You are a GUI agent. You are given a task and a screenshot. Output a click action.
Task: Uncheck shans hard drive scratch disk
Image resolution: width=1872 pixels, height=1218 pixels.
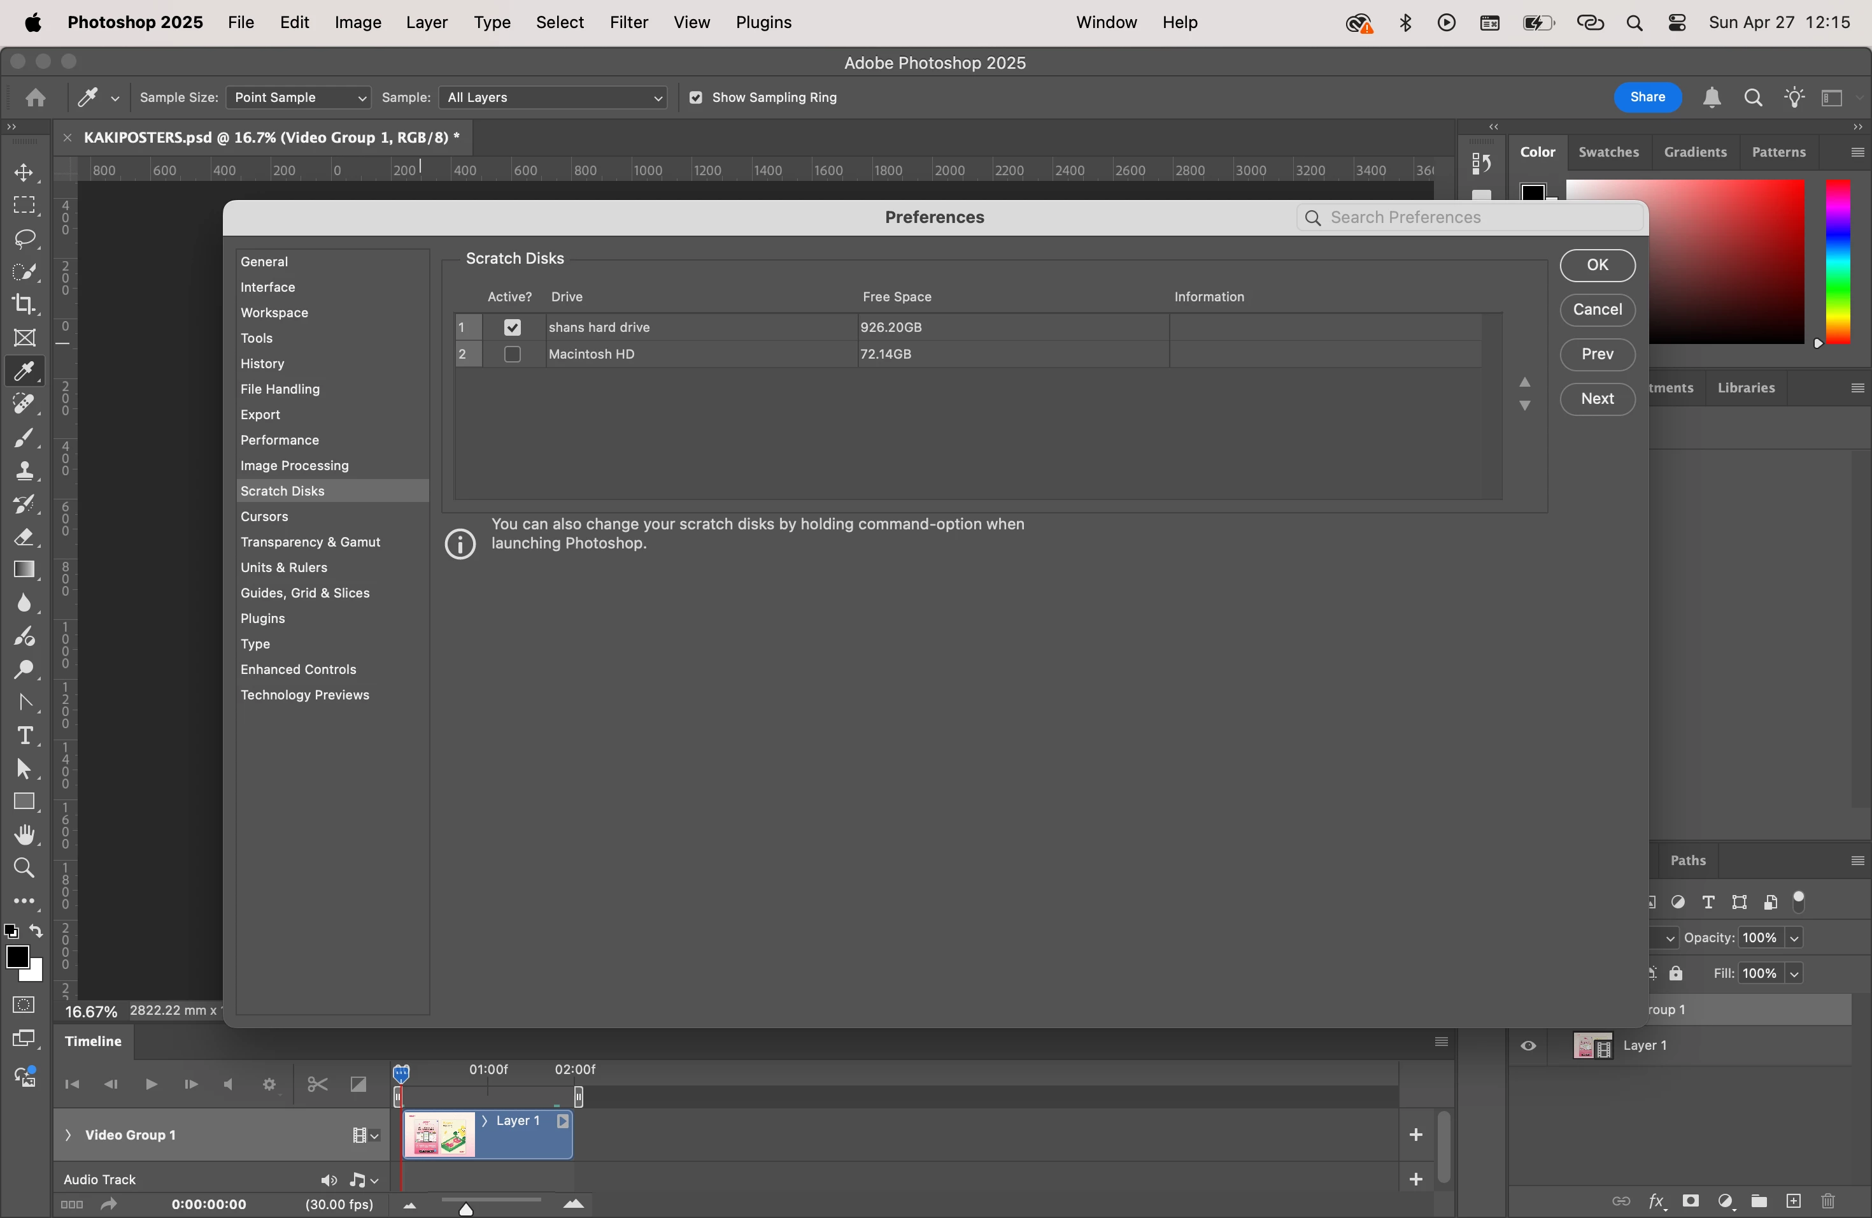coord(513,327)
